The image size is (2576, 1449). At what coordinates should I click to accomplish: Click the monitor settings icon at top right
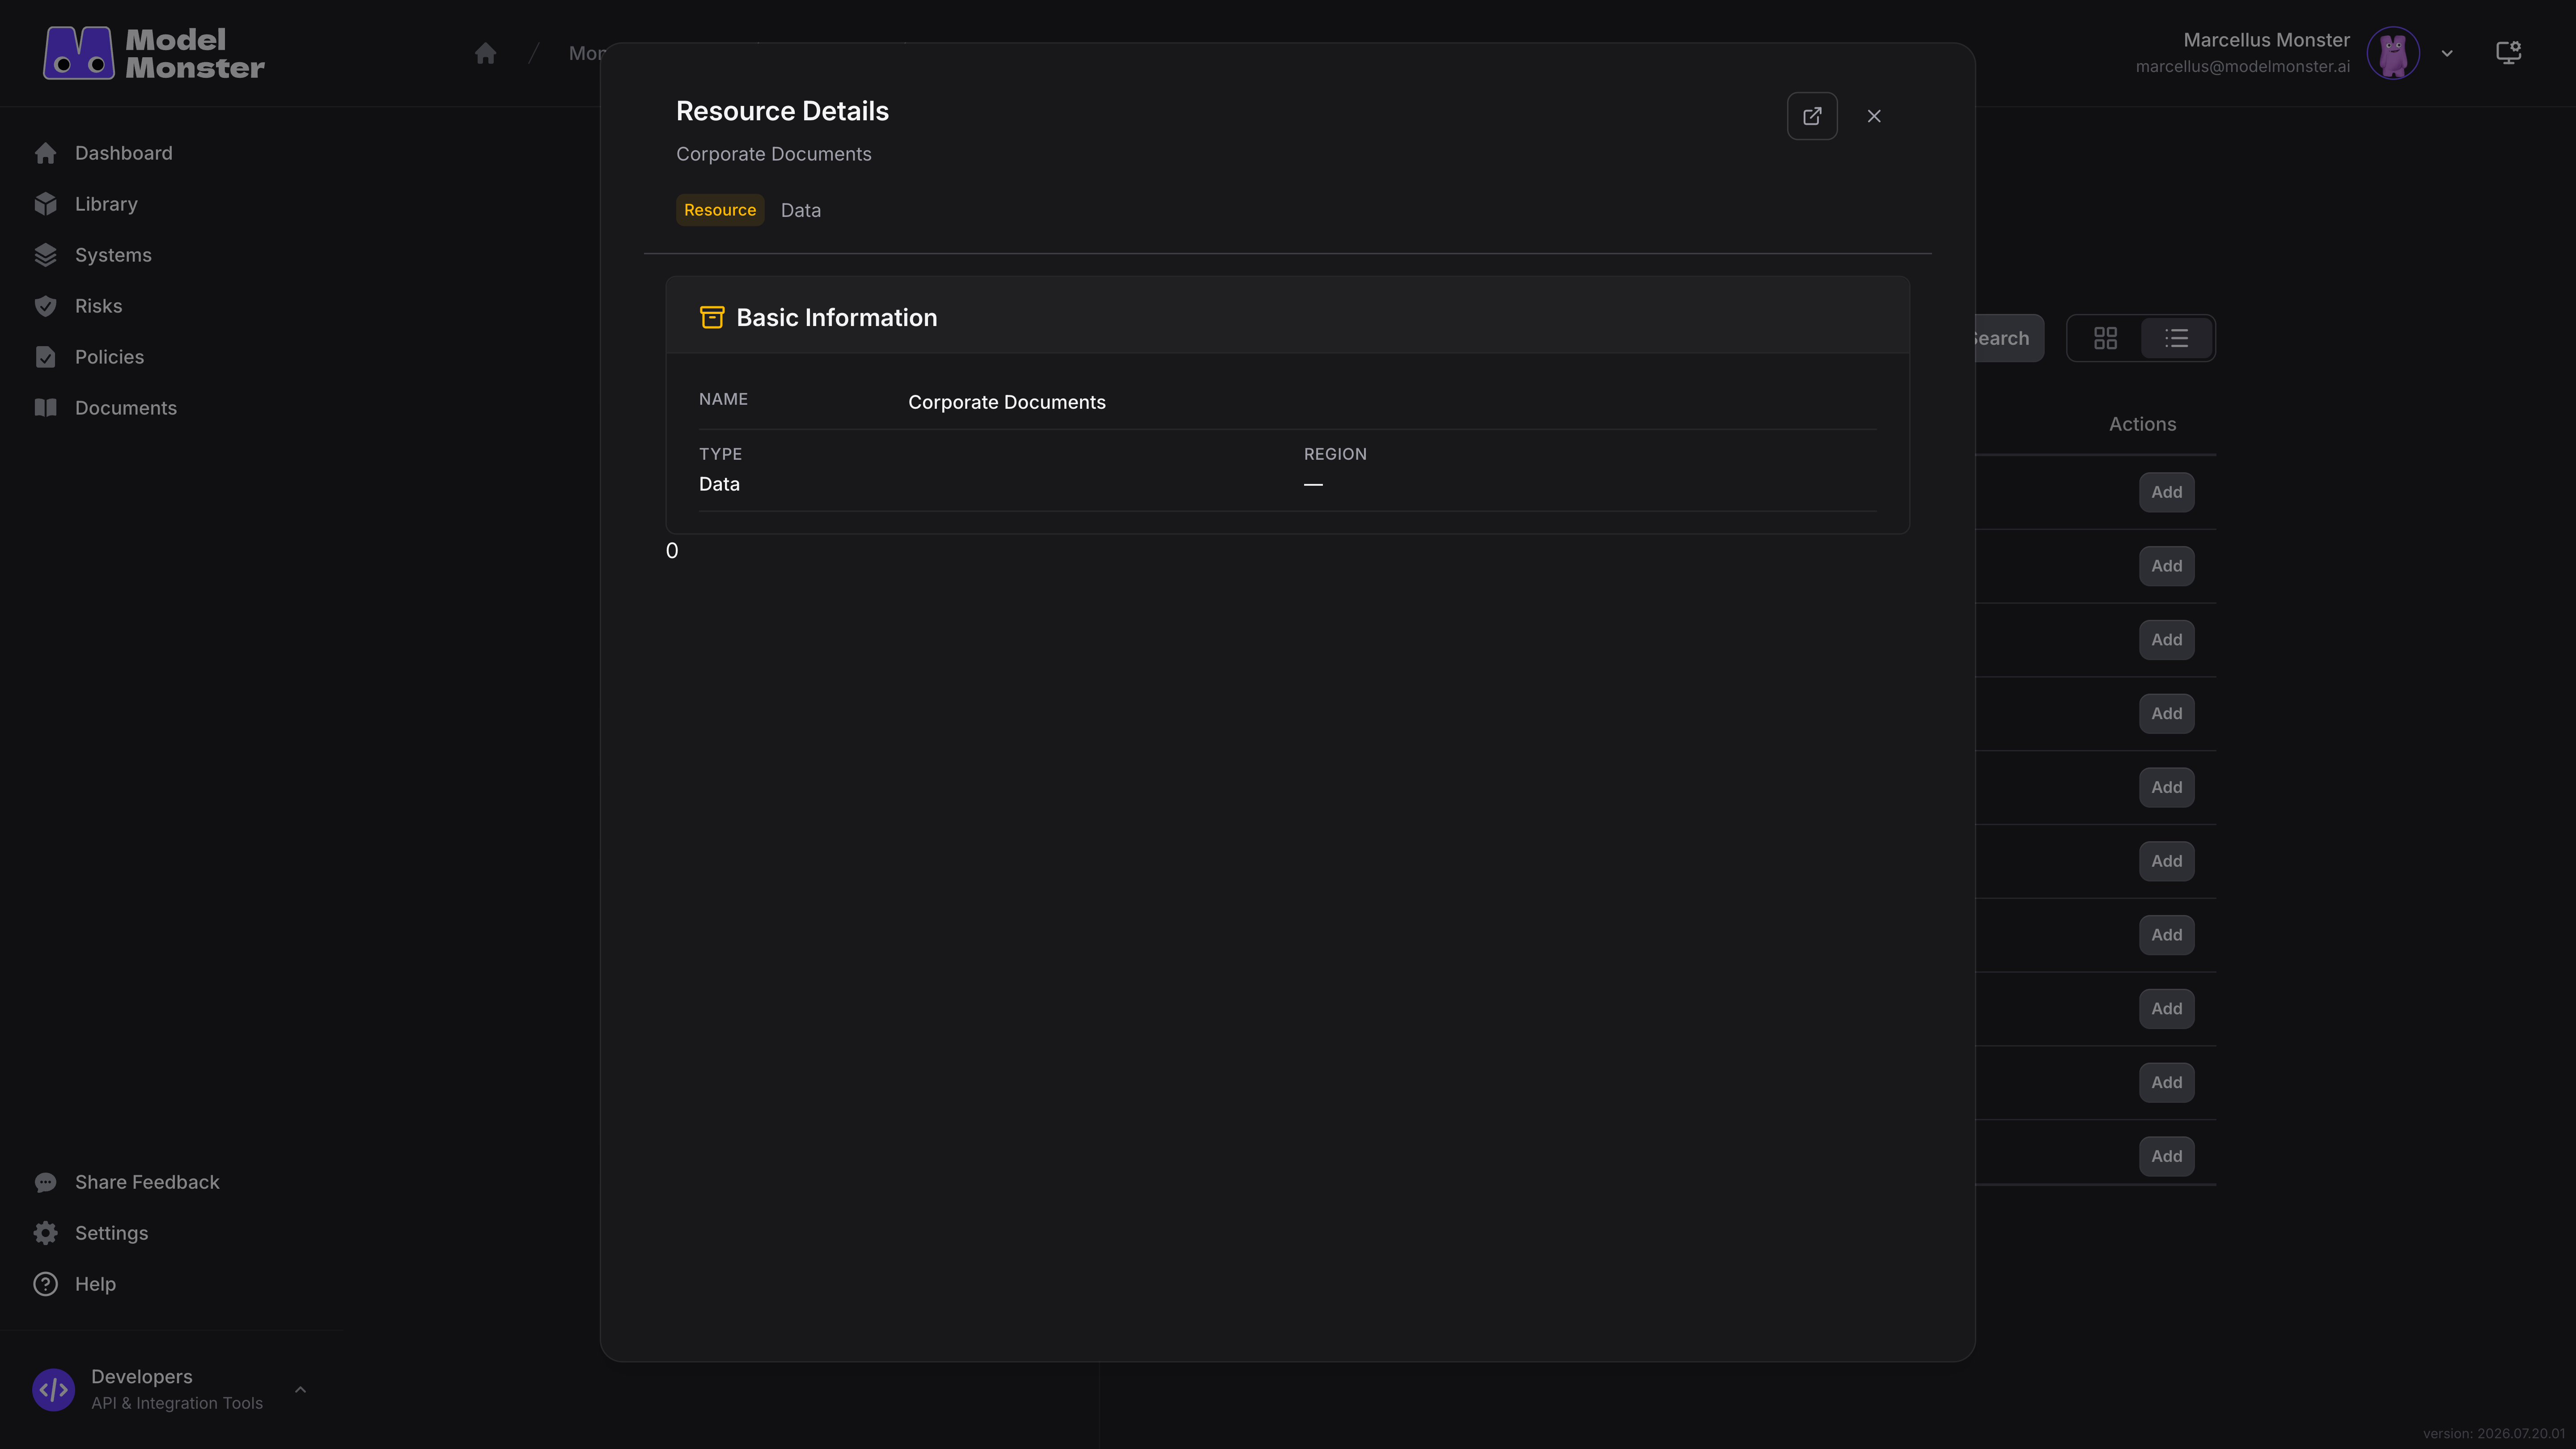[2508, 53]
